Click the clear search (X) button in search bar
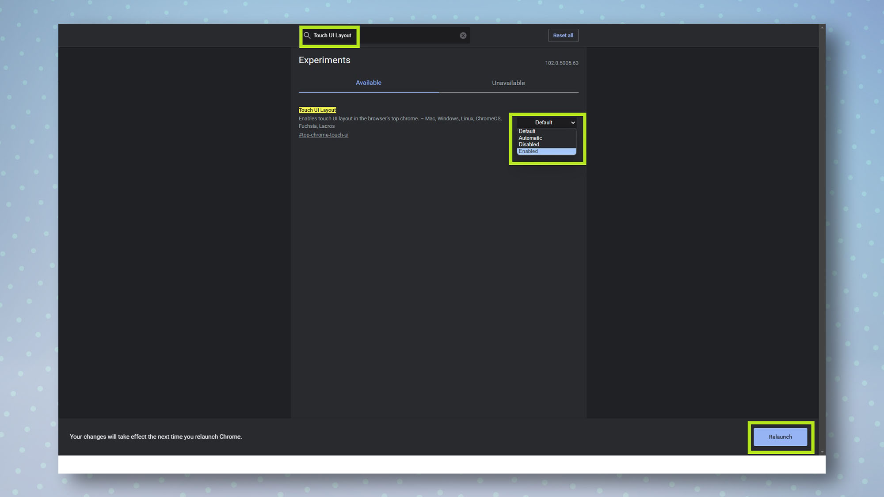The width and height of the screenshot is (884, 497). [463, 35]
